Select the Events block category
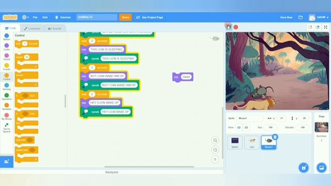 coord(7,67)
